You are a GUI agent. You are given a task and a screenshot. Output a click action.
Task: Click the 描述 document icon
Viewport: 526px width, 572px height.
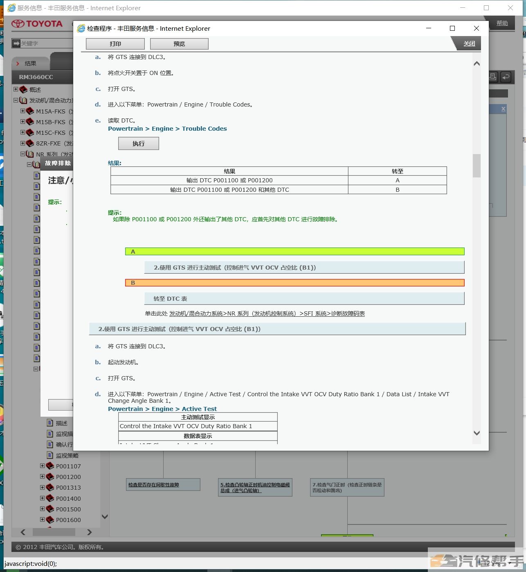tap(50, 423)
